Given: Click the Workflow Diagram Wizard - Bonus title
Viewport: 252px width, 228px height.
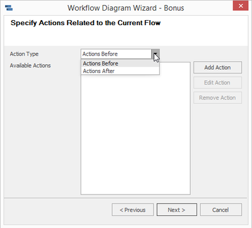Looking at the screenshot, I should 126,8.
